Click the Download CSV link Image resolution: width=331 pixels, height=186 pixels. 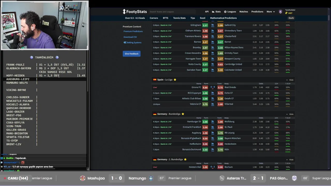pyautogui.click(x=130, y=37)
